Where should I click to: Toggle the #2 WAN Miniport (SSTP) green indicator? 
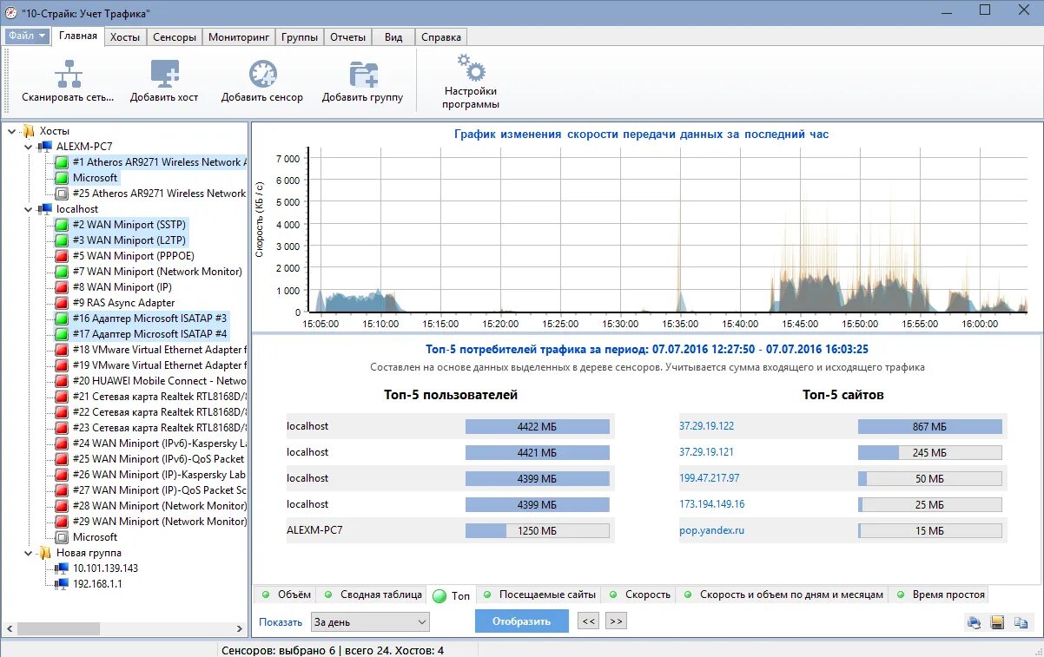pos(62,225)
